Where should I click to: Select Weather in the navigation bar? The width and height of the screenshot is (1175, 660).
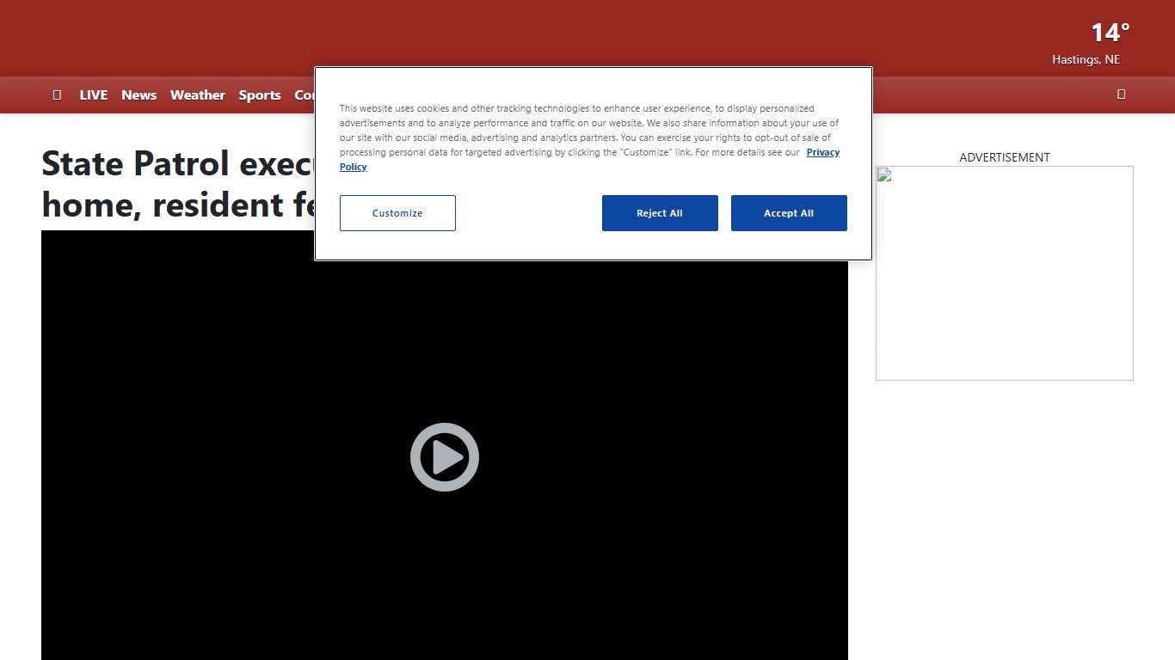pyautogui.click(x=197, y=95)
